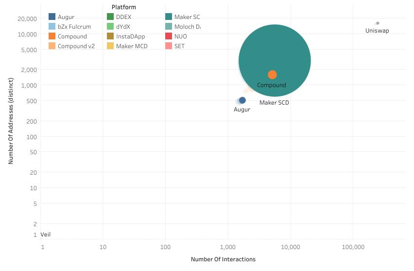Click the Compound text label in legend
This screenshot has height=271, width=414.
pos(72,36)
